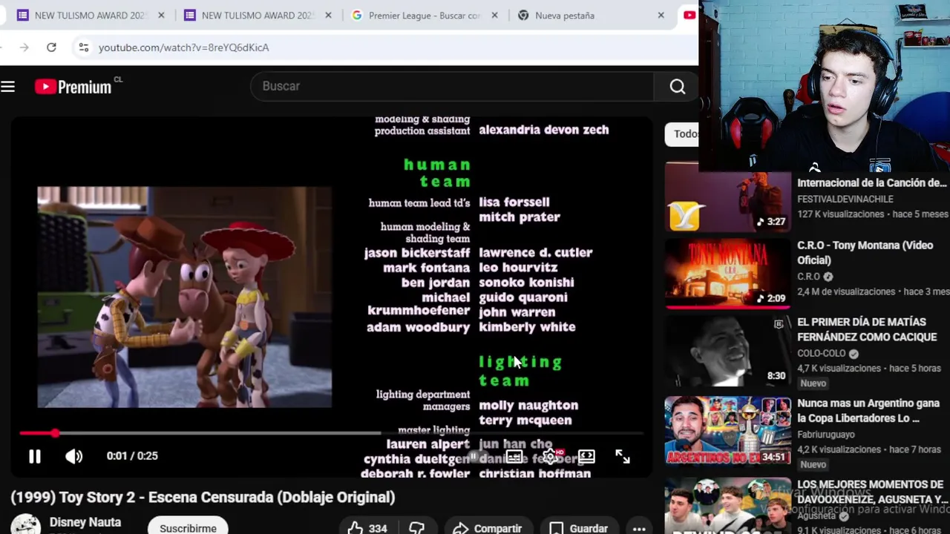This screenshot has width=950, height=534.
Task: Close the first NEW TULISMO AWARD tab
Action: coord(161,16)
